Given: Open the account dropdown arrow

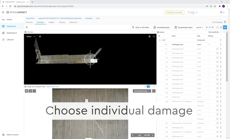Looking at the screenshot, I should pos(197,12).
